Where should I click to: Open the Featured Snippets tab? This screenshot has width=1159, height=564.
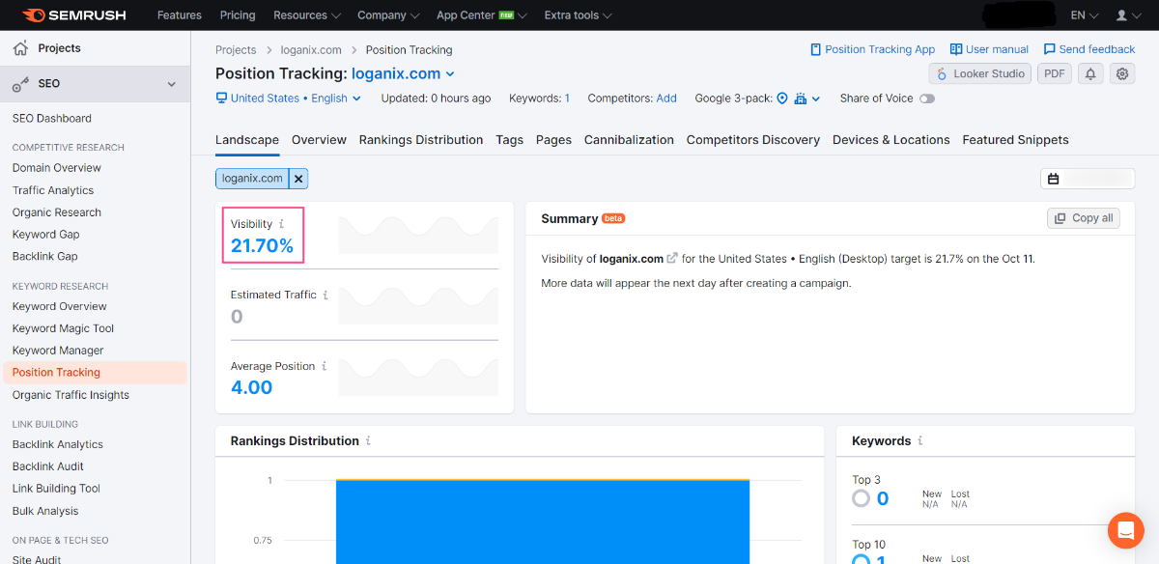point(1015,140)
